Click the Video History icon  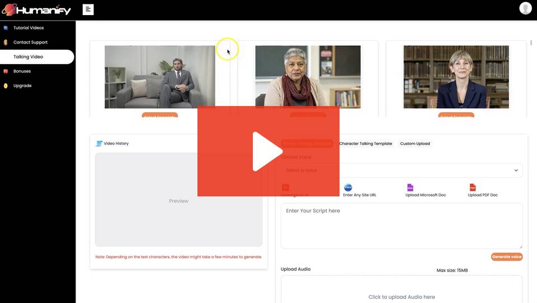[x=99, y=143]
